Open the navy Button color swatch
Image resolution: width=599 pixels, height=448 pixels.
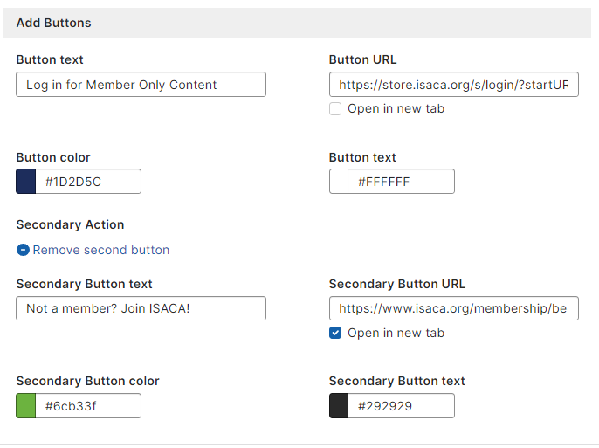[x=26, y=182]
